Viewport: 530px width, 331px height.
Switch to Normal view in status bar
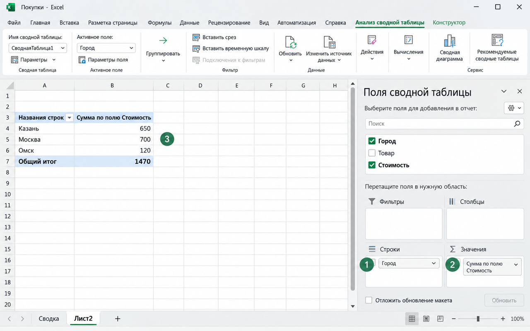pos(412,319)
